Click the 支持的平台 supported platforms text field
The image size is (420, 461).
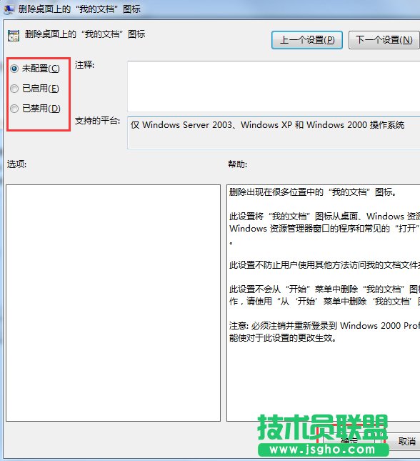(274, 133)
